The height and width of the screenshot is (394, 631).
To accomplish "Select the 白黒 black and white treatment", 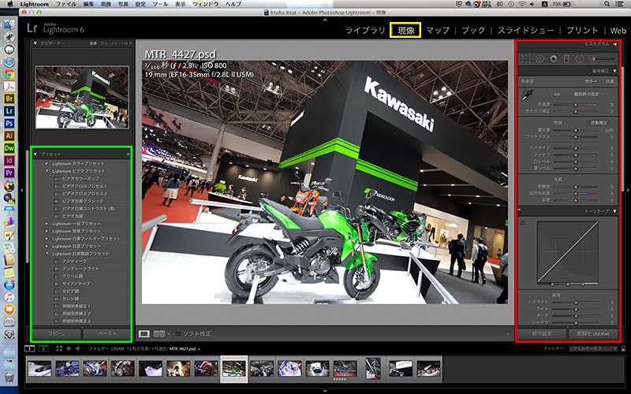I will 610,81.
